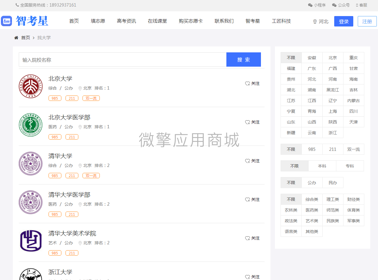The image size is (378, 280).
Task: Select 不限 in province filter
Action: [x=291, y=58]
